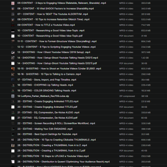Click name '06 - CONTENT - 10 Viral SHOCK Factors to Increase Sharability.mp4'
167x167 pixels.
(x=56, y=9)
